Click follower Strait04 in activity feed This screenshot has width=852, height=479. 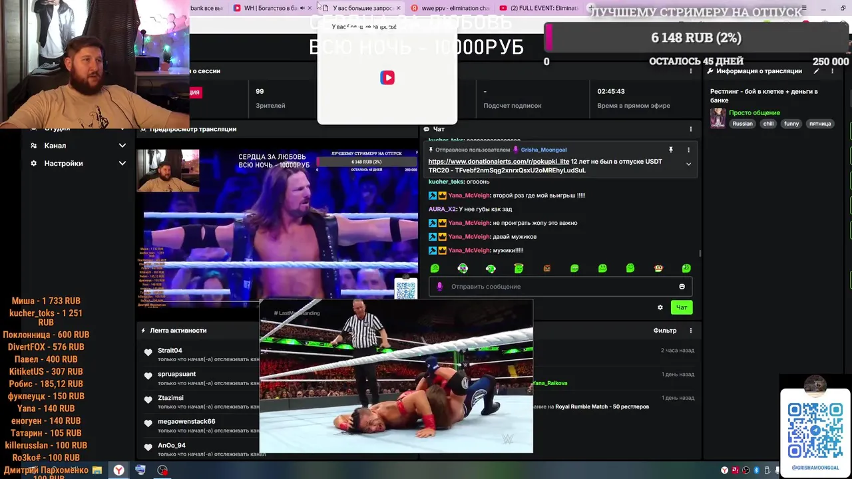[170, 351]
